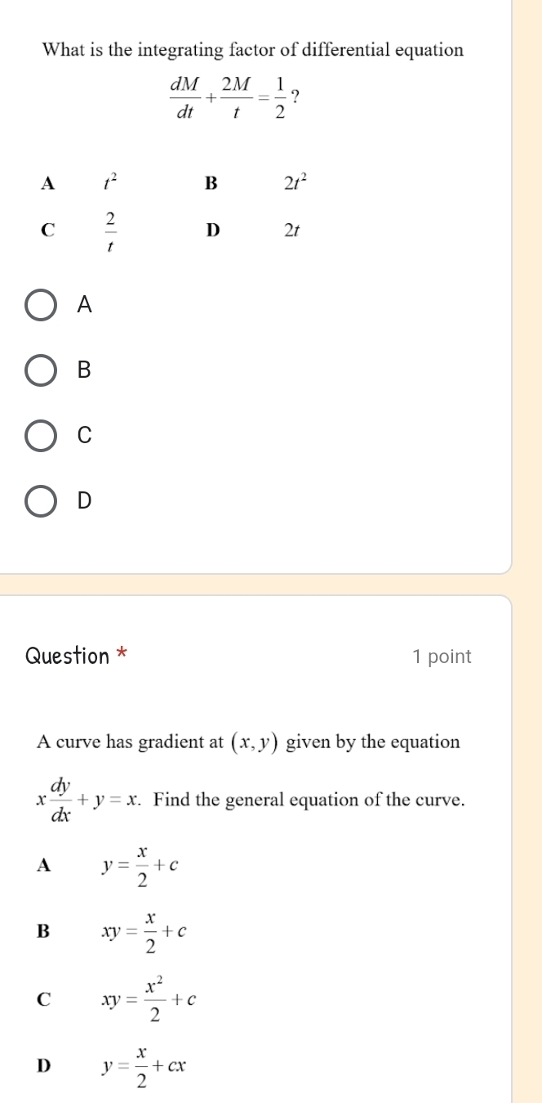Select radio button for answer A

(x=40, y=305)
